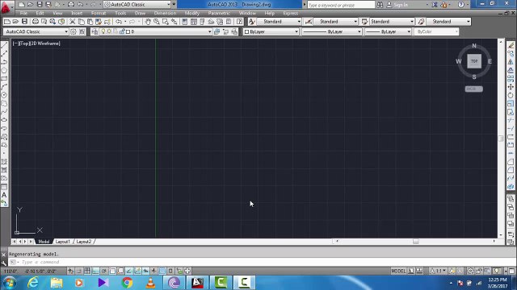The width and height of the screenshot is (517, 290).
Task: Toggle Snap Mode in status bar
Action: [79, 271]
